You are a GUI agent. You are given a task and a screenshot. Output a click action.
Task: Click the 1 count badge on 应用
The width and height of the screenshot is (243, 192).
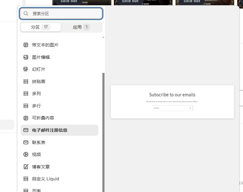[x=86, y=27]
